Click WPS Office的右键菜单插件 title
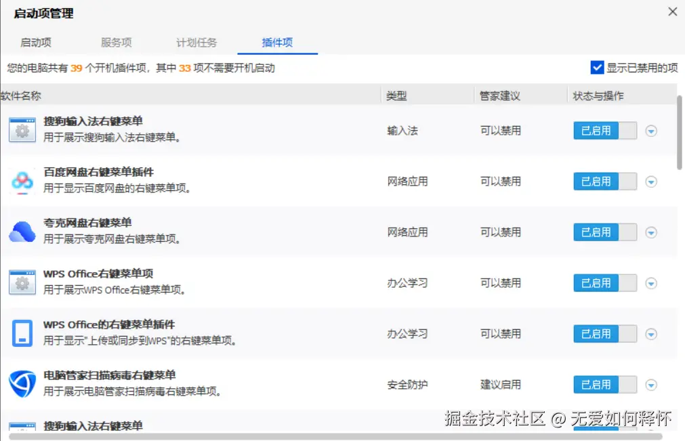This screenshot has width=685, height=441. click(109, 324)
